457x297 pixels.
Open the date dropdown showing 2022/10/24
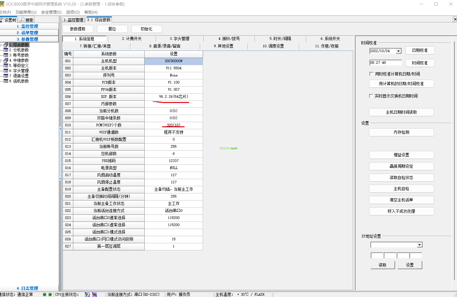click(x=399, y=51)
